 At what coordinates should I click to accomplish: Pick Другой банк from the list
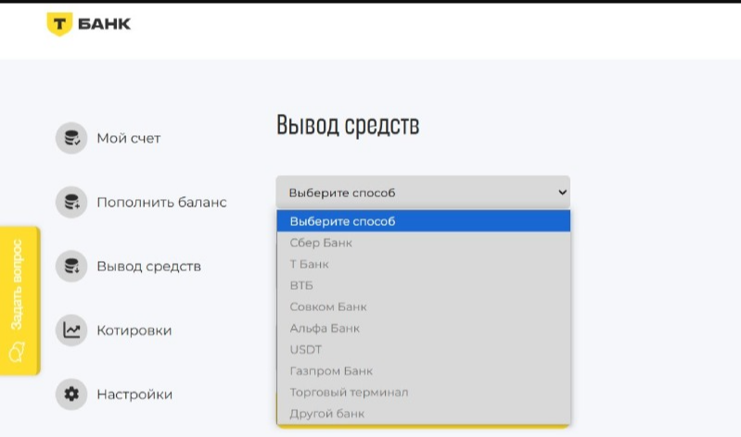coord(326,414)
